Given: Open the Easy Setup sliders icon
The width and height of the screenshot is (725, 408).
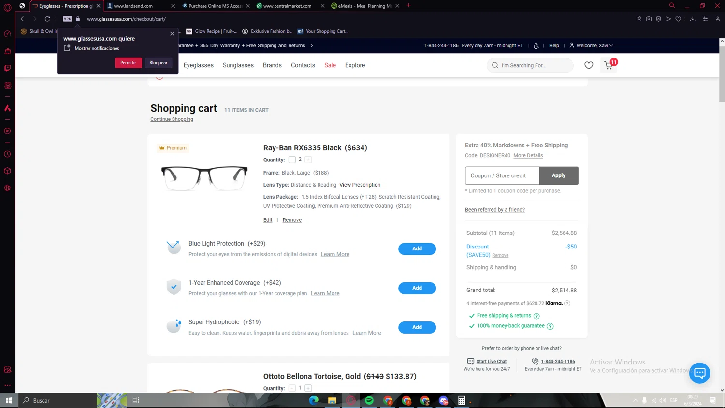Looking at the screenshot, I should point(705,19).
